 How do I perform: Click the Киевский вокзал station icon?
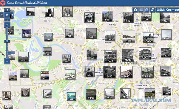point(100,69)
